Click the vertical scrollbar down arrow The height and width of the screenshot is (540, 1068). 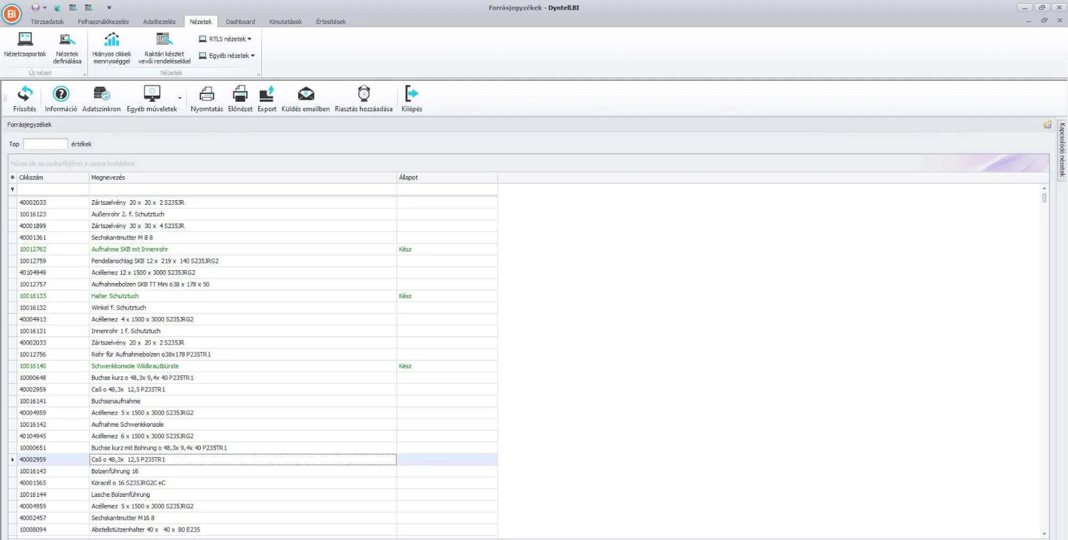click(1044, 534)
